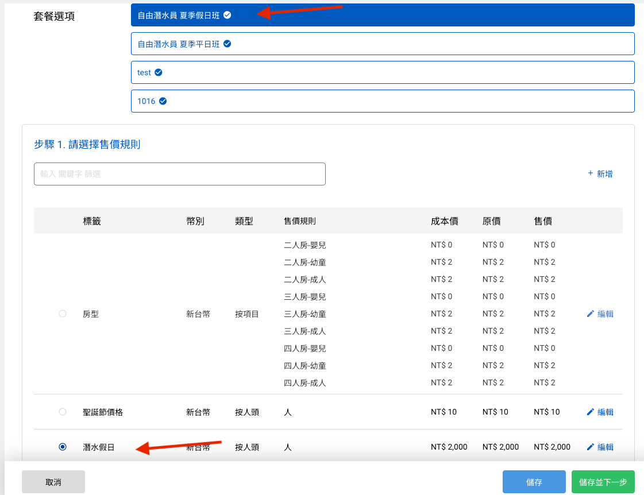Viewport: 644px width, 495px height.
Task: Click the blue 儲存 save button
Action: (x=534, y=482)
